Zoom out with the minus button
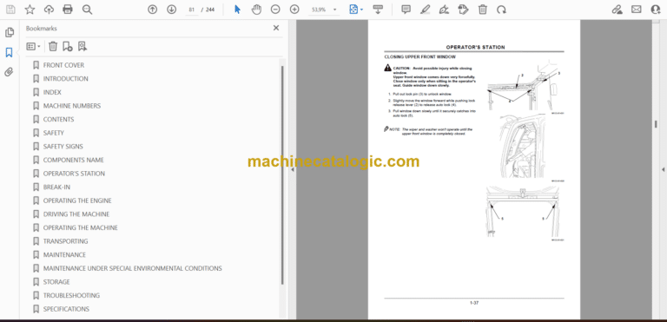The image size is (667, 322). (x=275, y=10)
